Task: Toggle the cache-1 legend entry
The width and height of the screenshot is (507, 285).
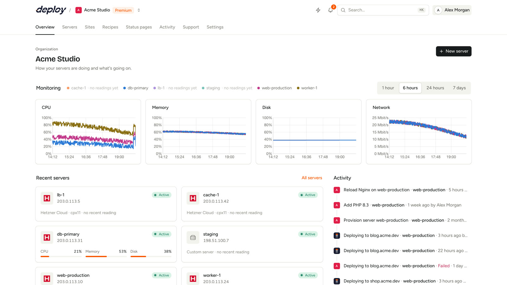Action: 92,88
